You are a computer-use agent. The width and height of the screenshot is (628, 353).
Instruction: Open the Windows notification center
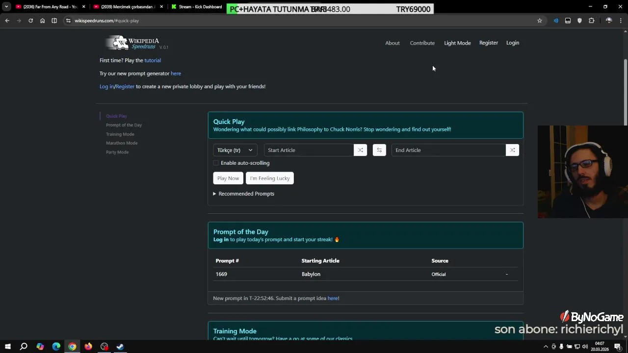click(x=618, y=347)
